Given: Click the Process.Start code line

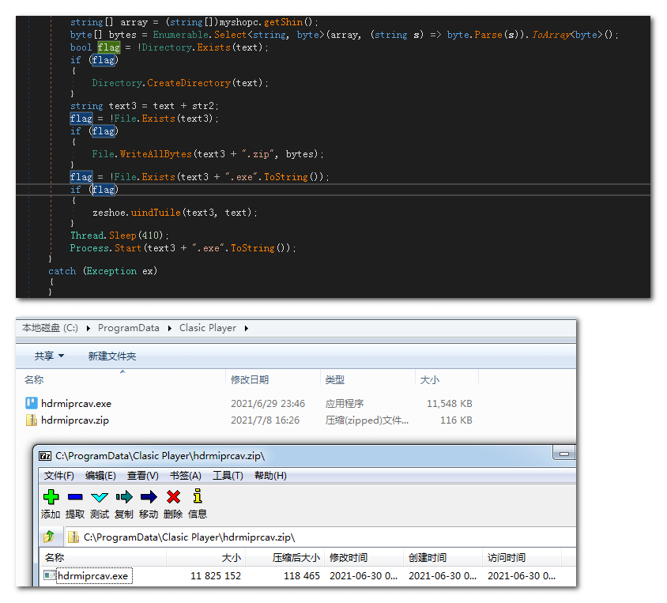Looking at the screenshot, I should [183, 248].
